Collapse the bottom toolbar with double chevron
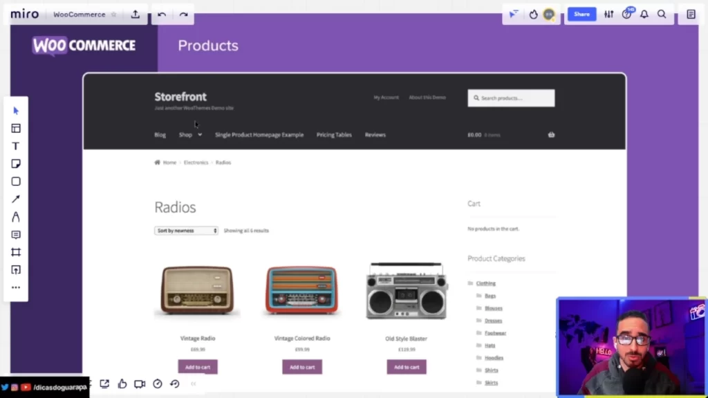The image size is (708, 398). click(x=194, y=384)
